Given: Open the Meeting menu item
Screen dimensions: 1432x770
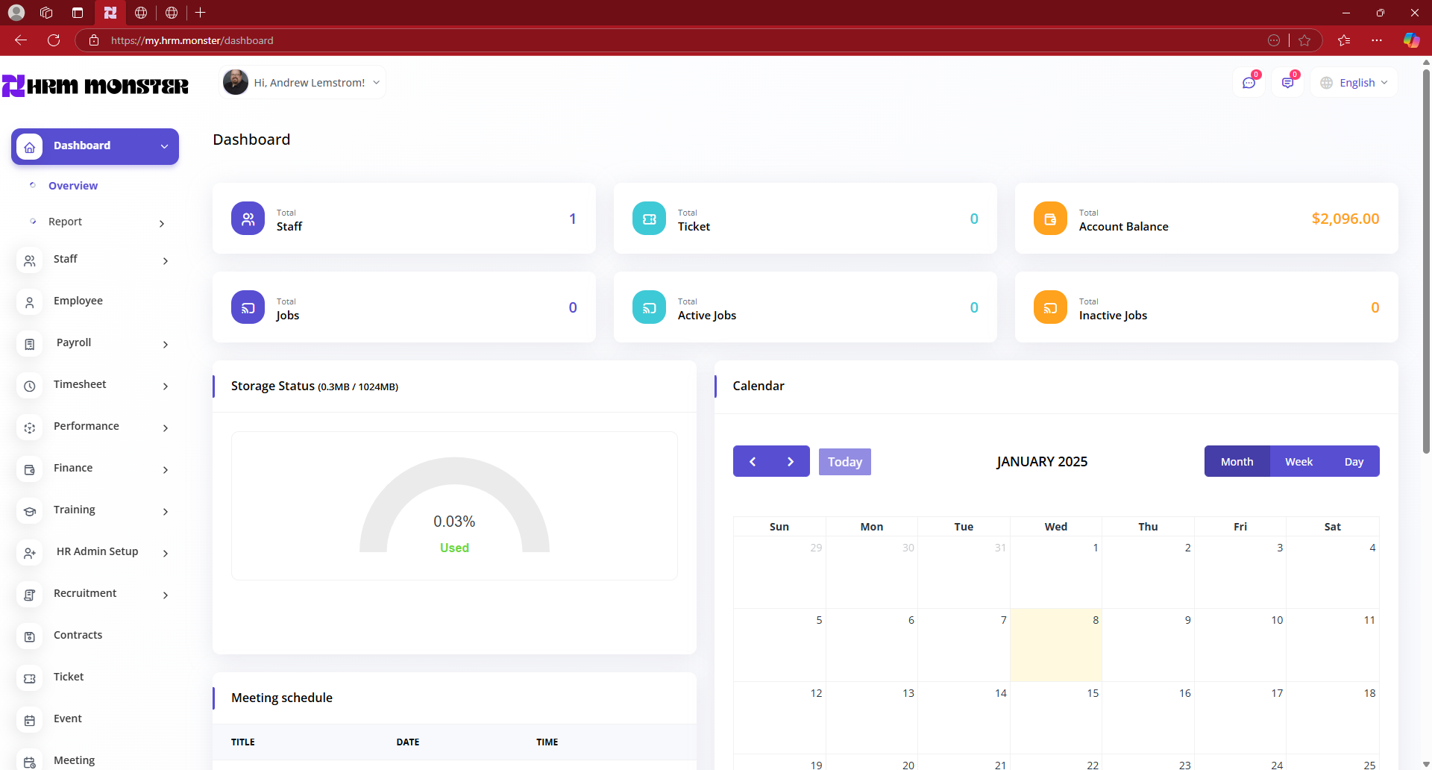Looking at the screenshot, I should click(75, 760).
